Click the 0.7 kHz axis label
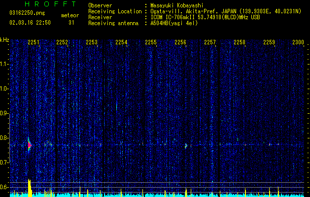The image size is (310, 197). (4, 163)
